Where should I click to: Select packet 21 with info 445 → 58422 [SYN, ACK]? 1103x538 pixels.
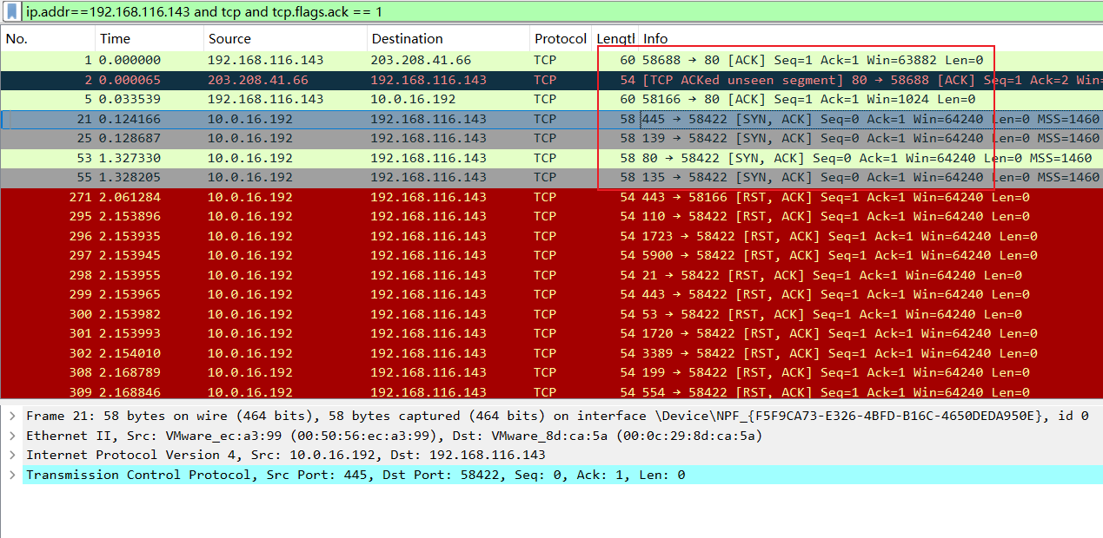(551, 119)
